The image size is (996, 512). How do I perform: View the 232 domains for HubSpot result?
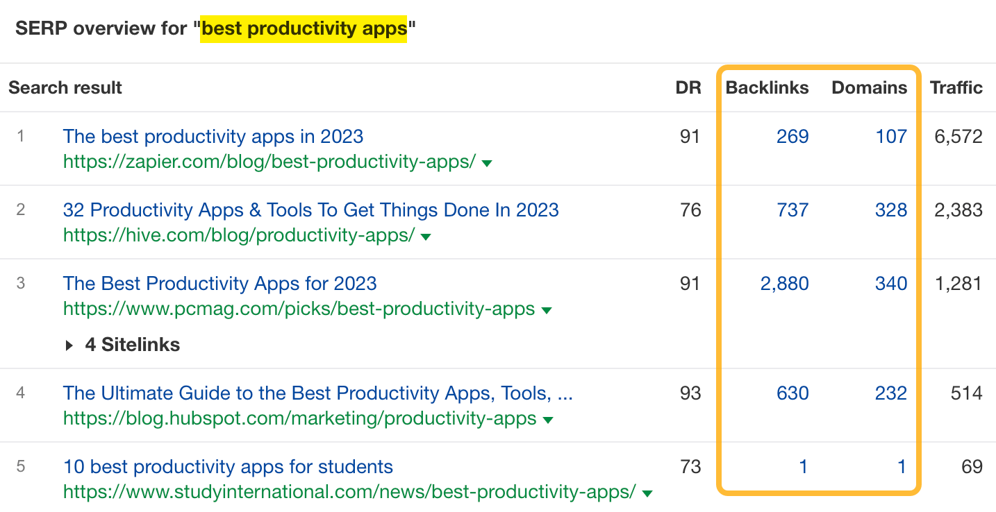(x=891, y=393)
